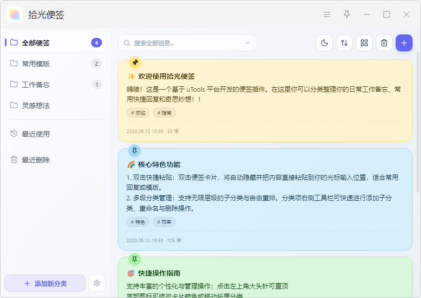Create a new note with the plus button
The width and height of the screenshot is (421, 298).
pos(404,43)
